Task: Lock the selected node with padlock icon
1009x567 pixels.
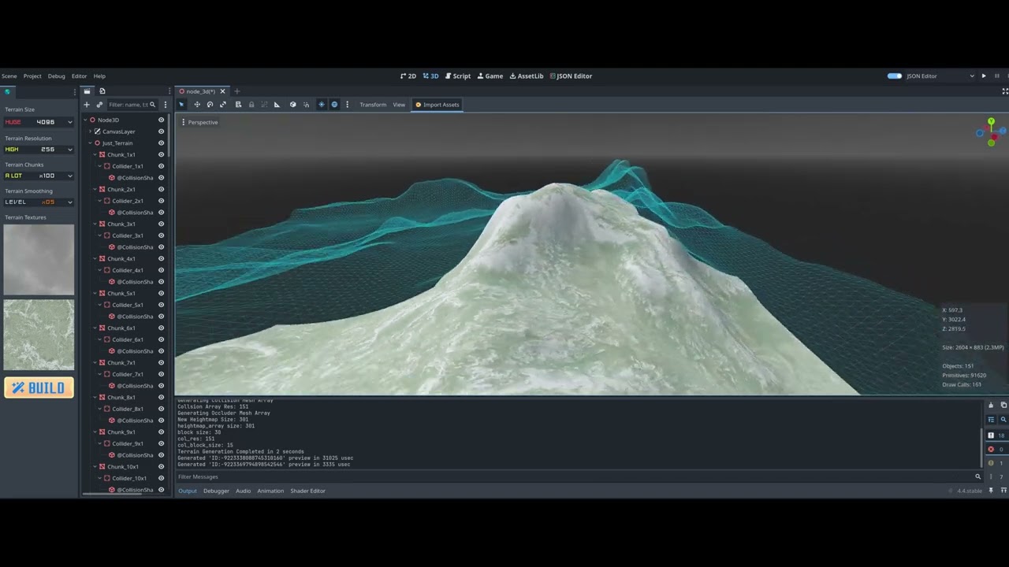Action: pyautogui.click(x=251, y=105)
